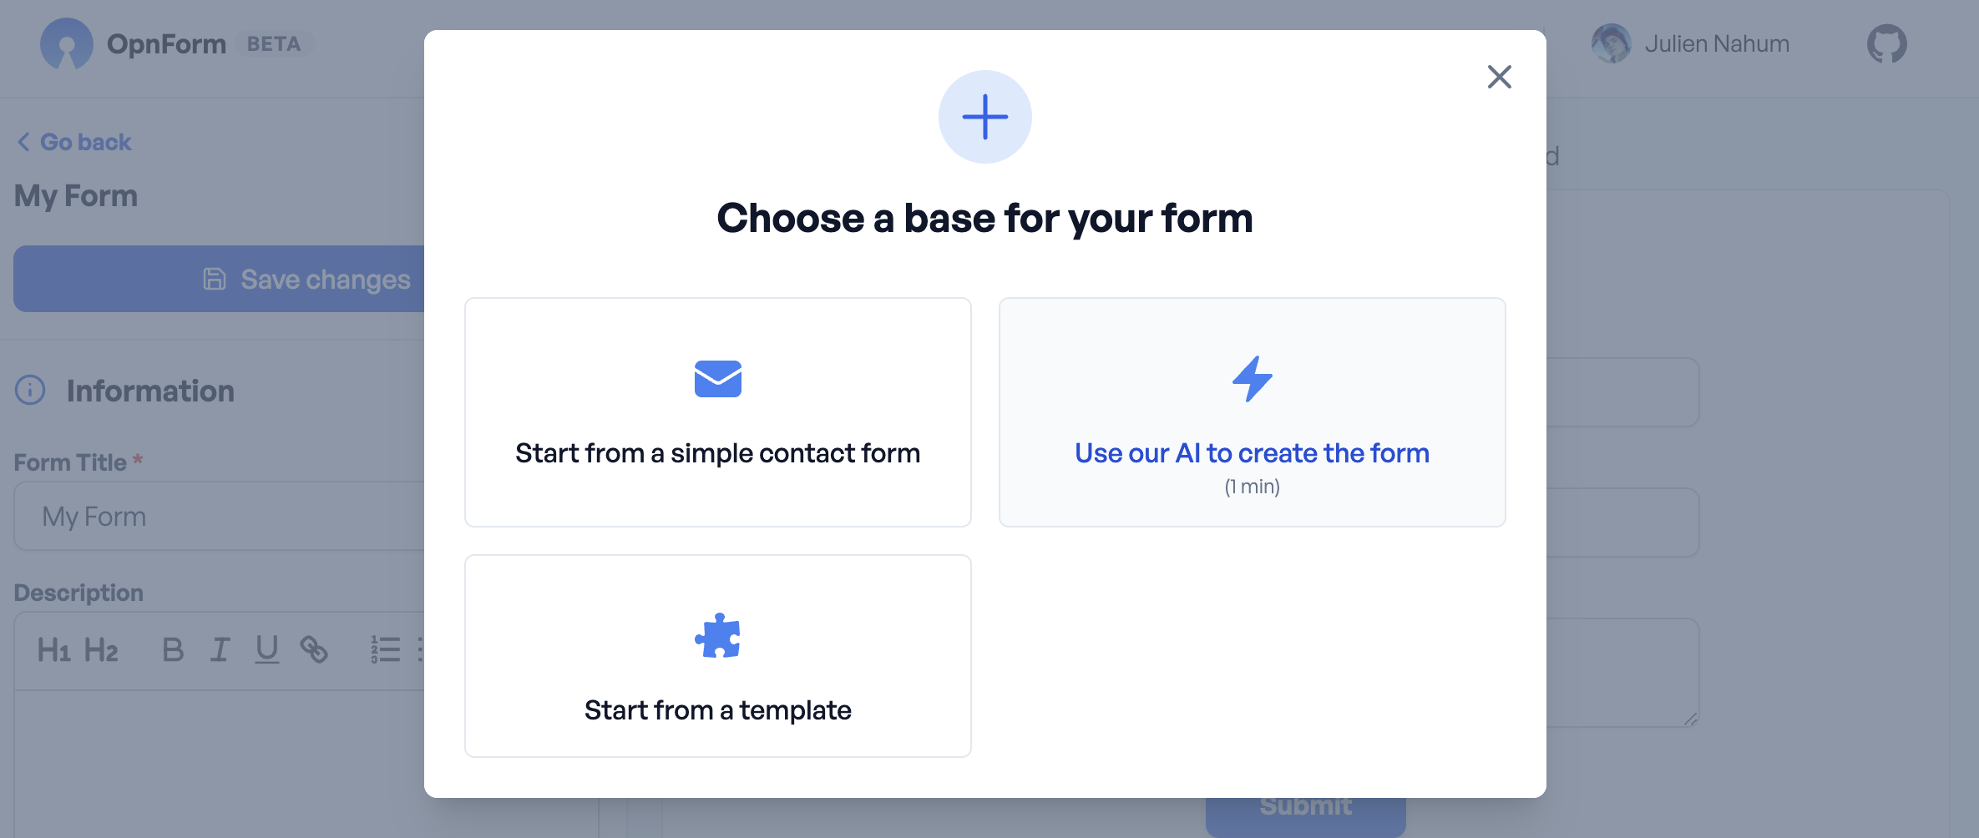
Task: Close the base selection modal
Action: click(1499, 77)
